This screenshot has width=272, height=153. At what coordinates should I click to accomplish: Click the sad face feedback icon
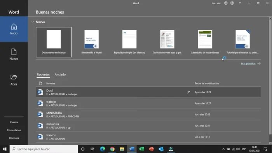point(232,3)
